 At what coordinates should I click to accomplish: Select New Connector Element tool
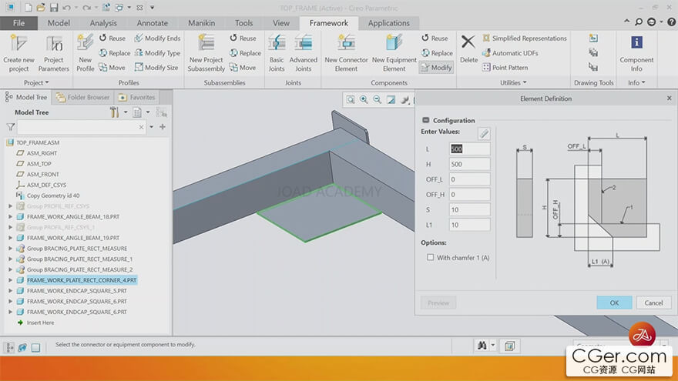click(x=346, y=44)
